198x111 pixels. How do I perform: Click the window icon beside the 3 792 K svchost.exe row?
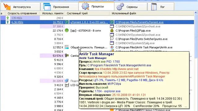pos(112,35)
